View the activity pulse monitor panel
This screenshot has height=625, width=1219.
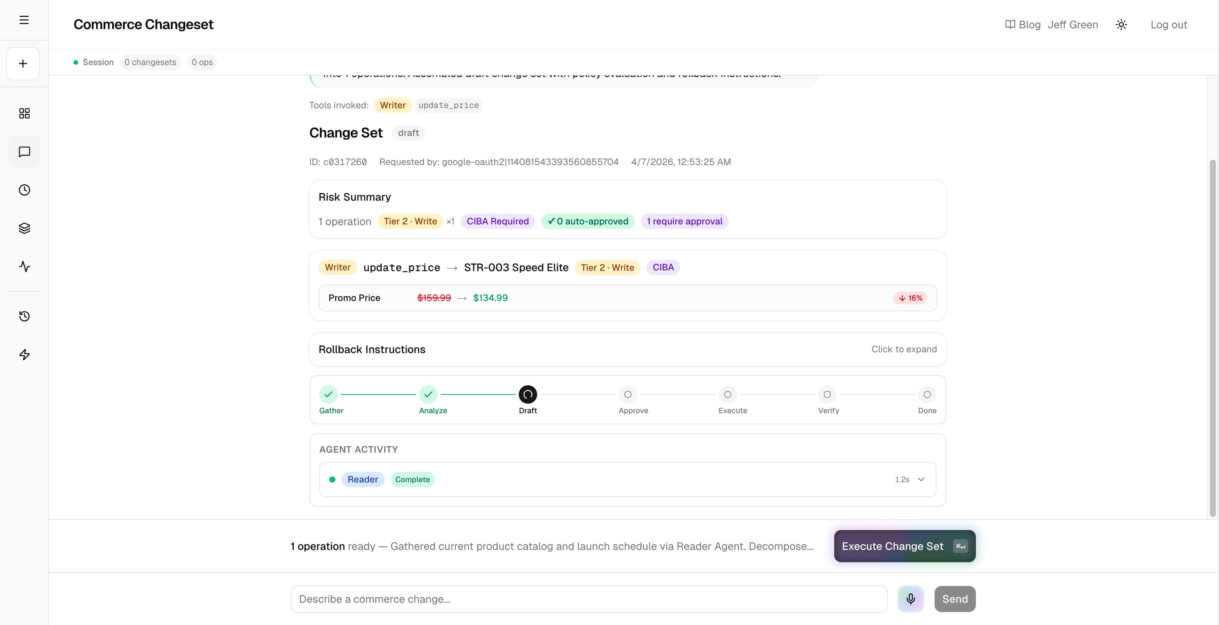tap(24, 266)
